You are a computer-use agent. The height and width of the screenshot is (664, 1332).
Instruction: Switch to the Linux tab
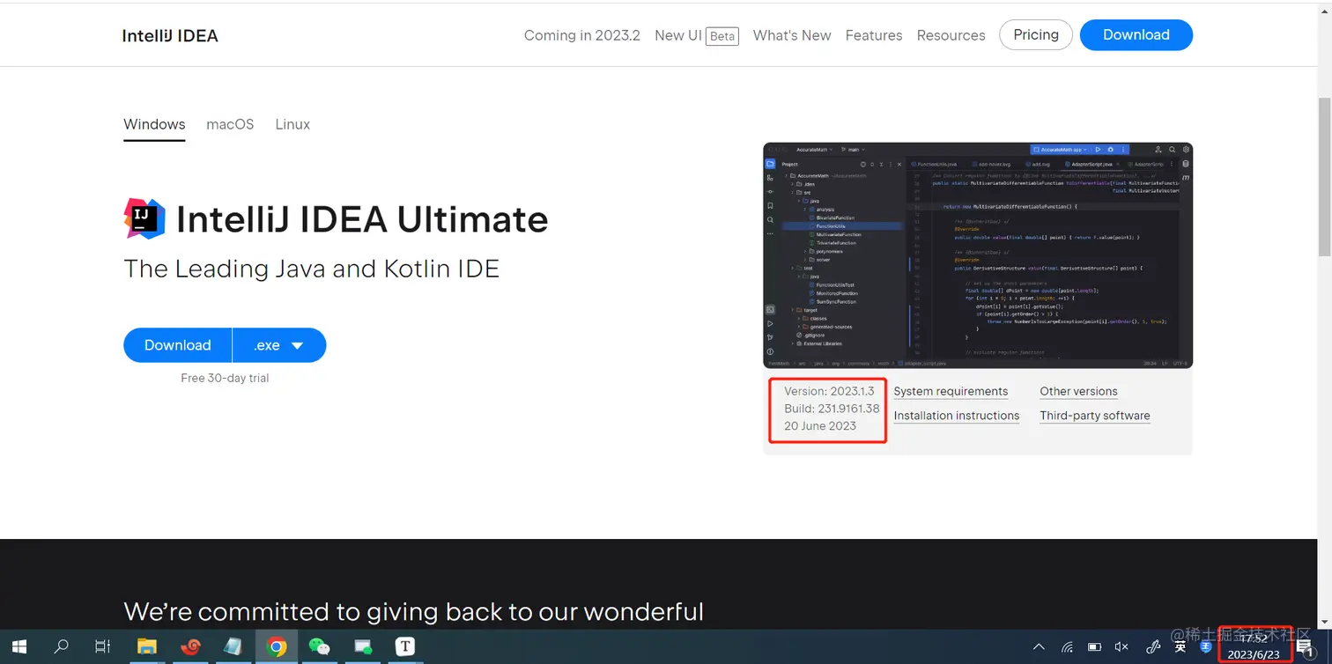point(292,124)
